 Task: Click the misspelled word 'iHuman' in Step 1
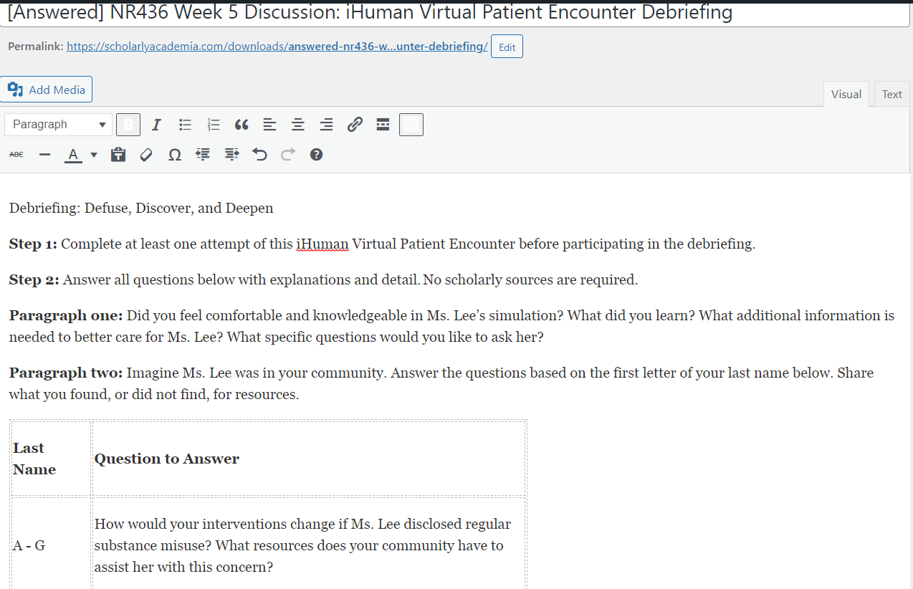322,244
